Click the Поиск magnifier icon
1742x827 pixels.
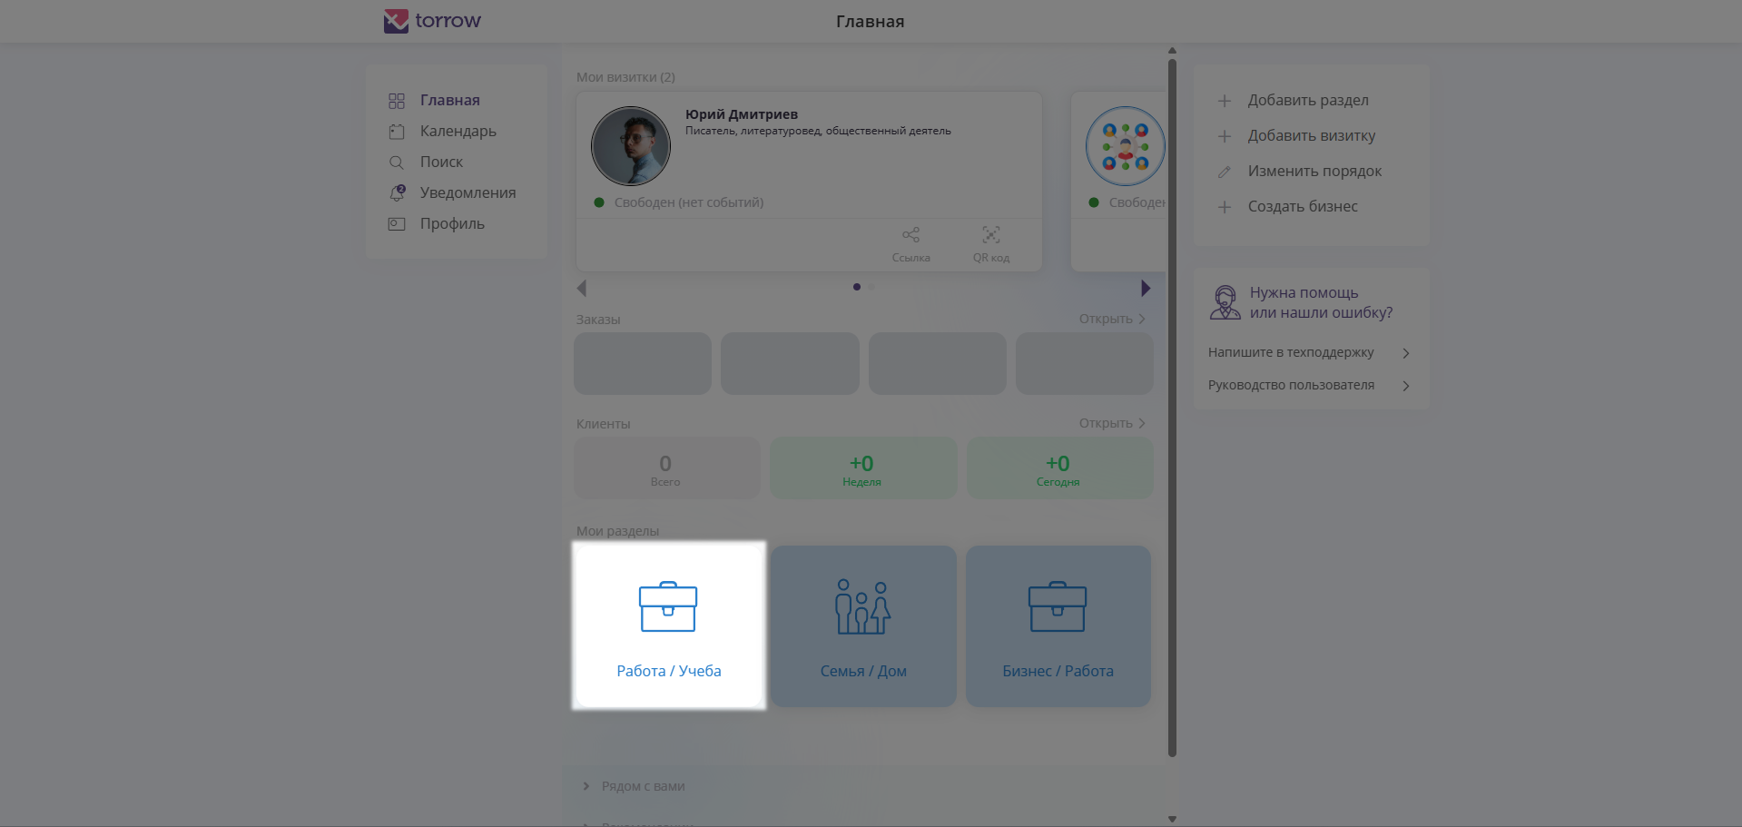click(397, 162)
